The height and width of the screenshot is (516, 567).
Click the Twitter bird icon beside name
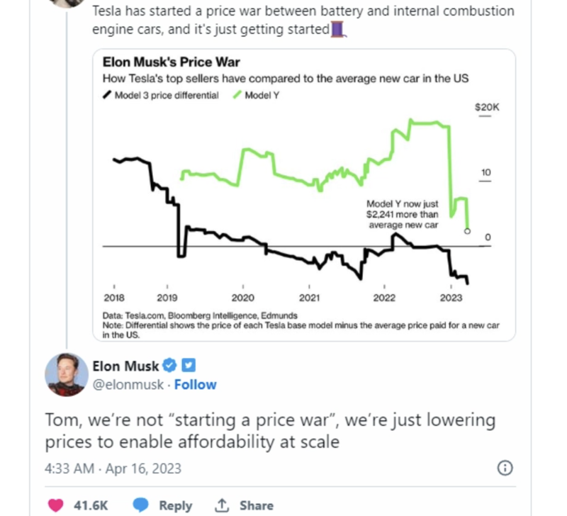coord(189,365)
